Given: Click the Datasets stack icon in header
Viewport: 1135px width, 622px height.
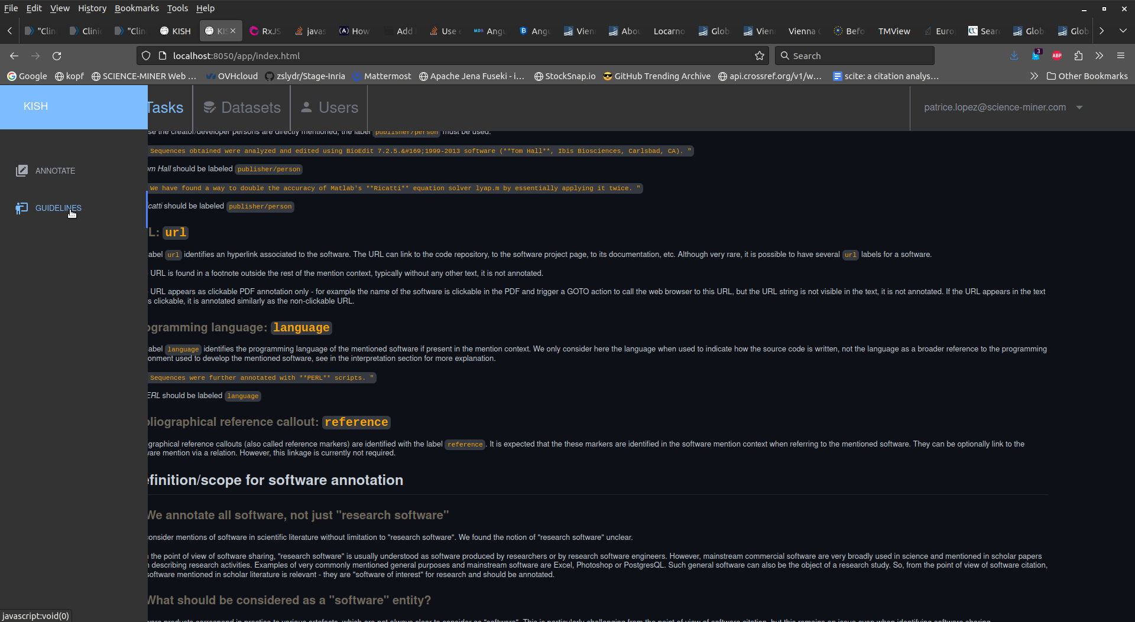Looking at the screenshot, I should tap(209, 107).
